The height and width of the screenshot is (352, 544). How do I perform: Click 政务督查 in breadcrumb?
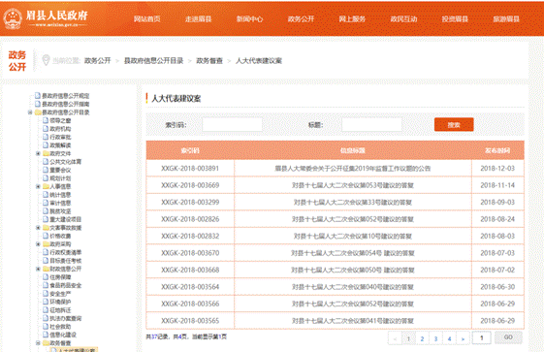click(x=209, y=61)
